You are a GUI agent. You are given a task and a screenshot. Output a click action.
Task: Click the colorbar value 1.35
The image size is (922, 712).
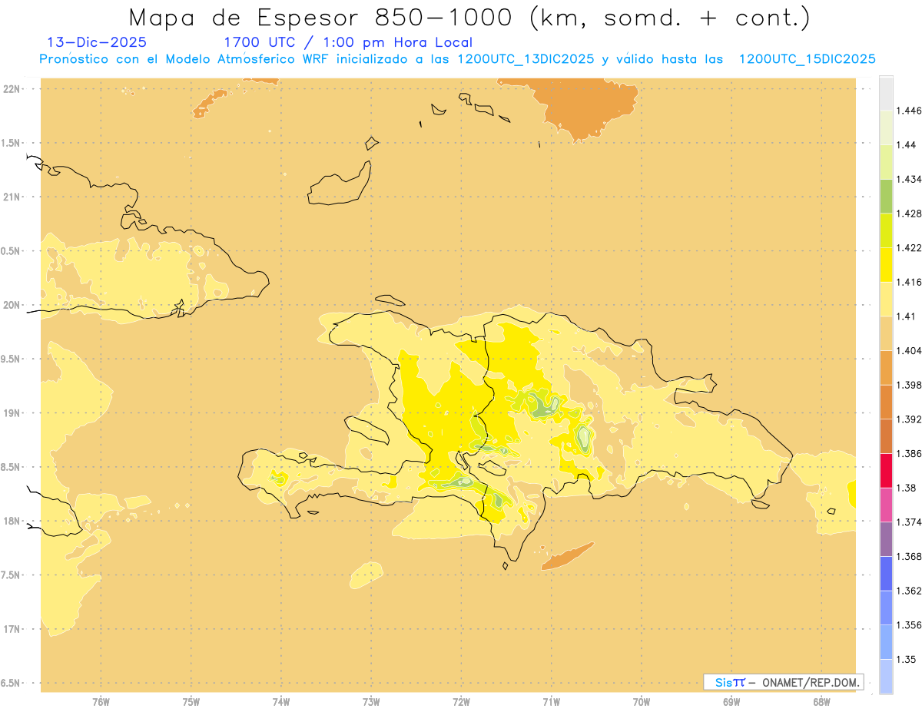[905, 659]
